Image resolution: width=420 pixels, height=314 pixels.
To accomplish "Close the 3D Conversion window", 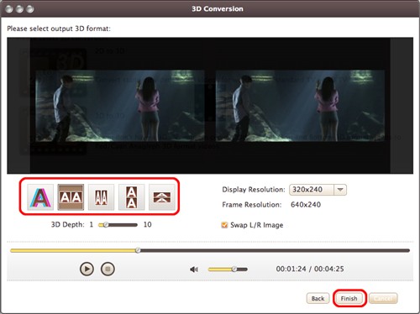I will click(x=9, y=9).
